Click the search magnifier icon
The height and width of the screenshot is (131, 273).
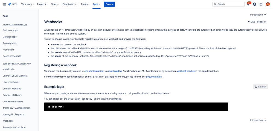[x=215, y=4]
